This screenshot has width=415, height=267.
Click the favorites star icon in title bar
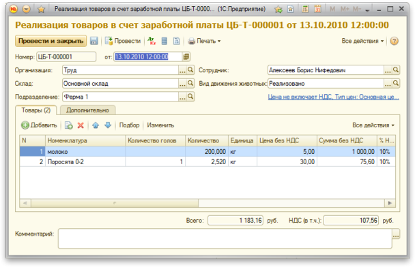click(x=41, y=10)
